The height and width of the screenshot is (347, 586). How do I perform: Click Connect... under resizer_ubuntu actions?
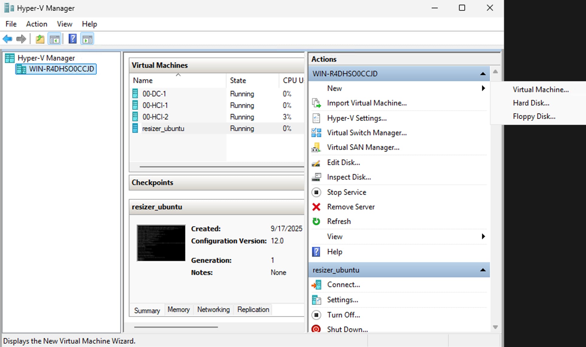[x=343, y=285]
